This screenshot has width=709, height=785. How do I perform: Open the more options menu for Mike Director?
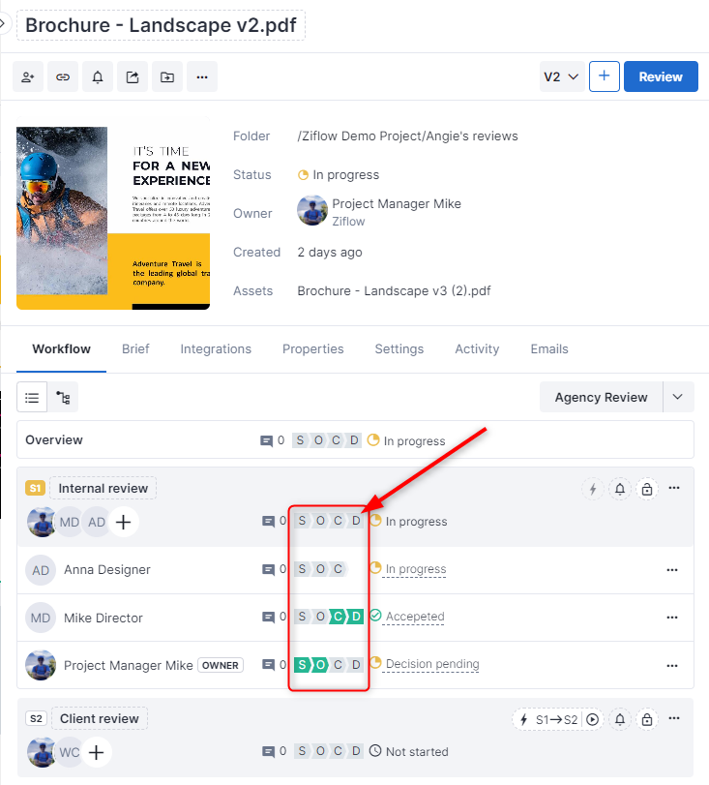pyautogui.click(x=672, y=618)
